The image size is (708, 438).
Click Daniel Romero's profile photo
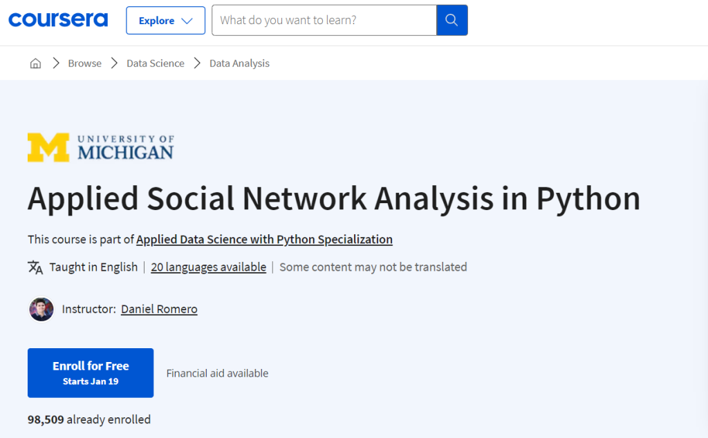click(x=41, y=310)
